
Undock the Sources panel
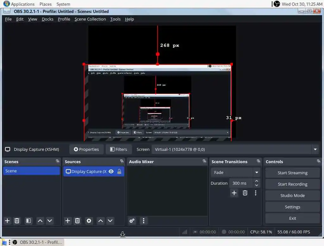pos(122,162)
